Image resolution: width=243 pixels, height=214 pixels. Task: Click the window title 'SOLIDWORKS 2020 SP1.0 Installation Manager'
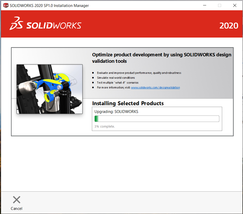tap(49, 6)
